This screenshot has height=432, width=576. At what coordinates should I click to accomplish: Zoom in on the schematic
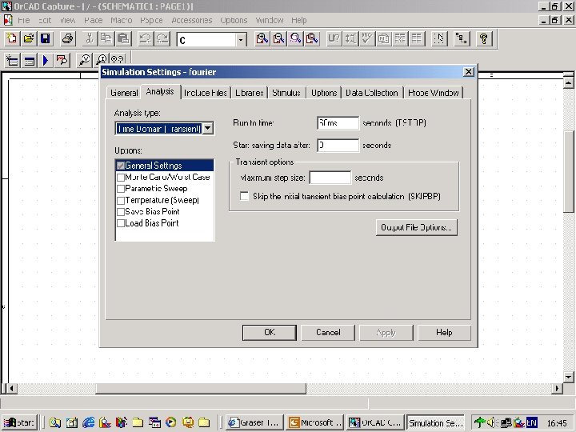point(262,38)
